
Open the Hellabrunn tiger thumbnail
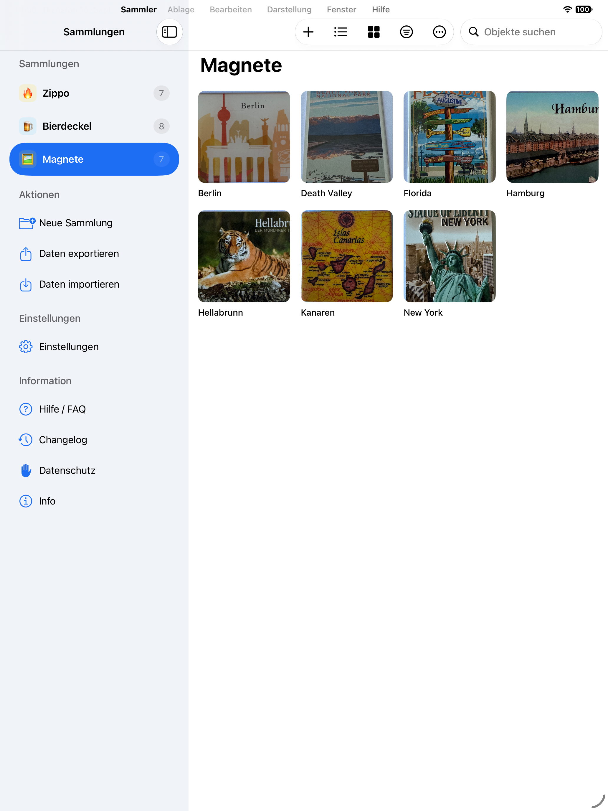[x=244, y=256]
